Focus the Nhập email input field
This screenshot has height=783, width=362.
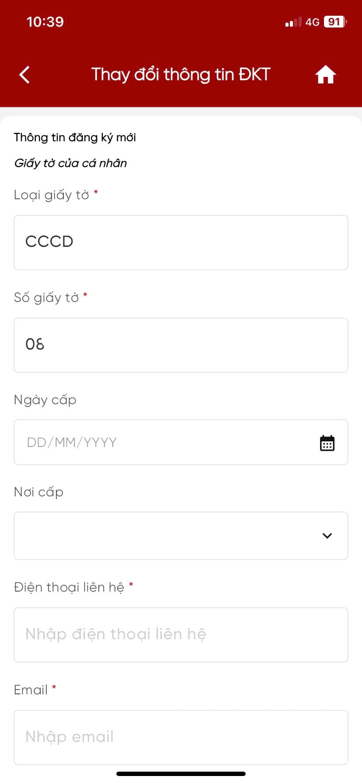[181, 737]
